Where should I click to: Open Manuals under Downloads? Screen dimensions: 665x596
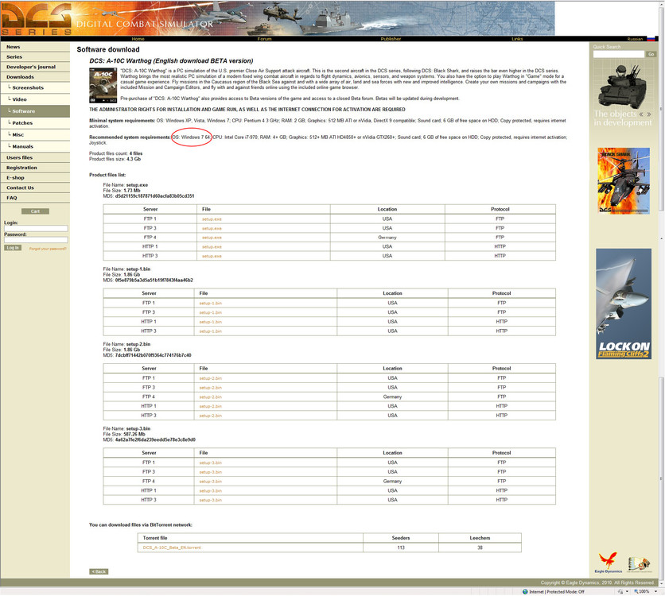pos(35,146)
